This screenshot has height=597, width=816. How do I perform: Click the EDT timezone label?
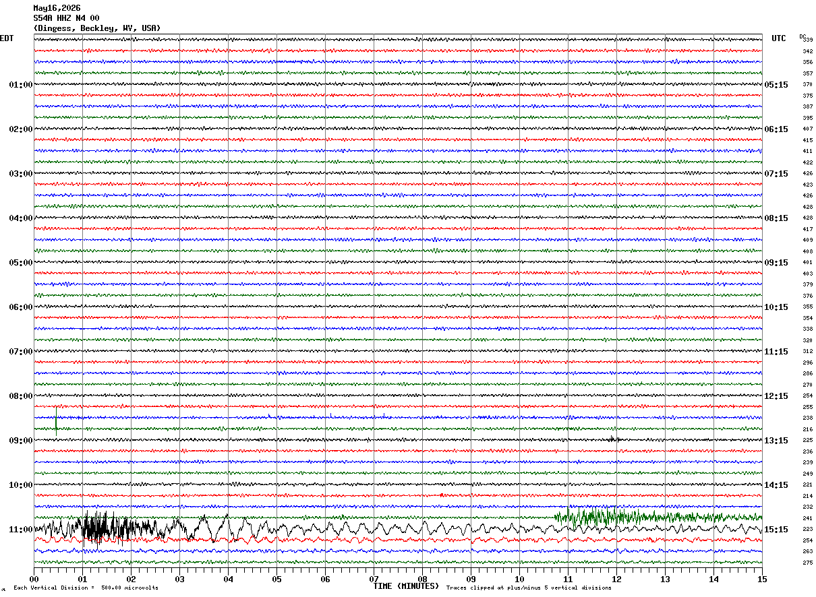pos(7,38)
